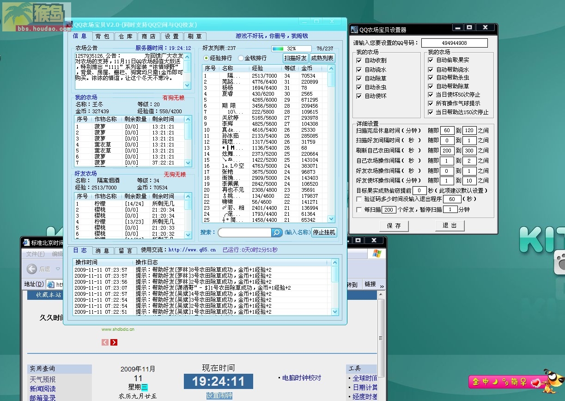Click the 设置闹钟 link below the clock
The image size is (565, 401).
(x=219, y=396)
